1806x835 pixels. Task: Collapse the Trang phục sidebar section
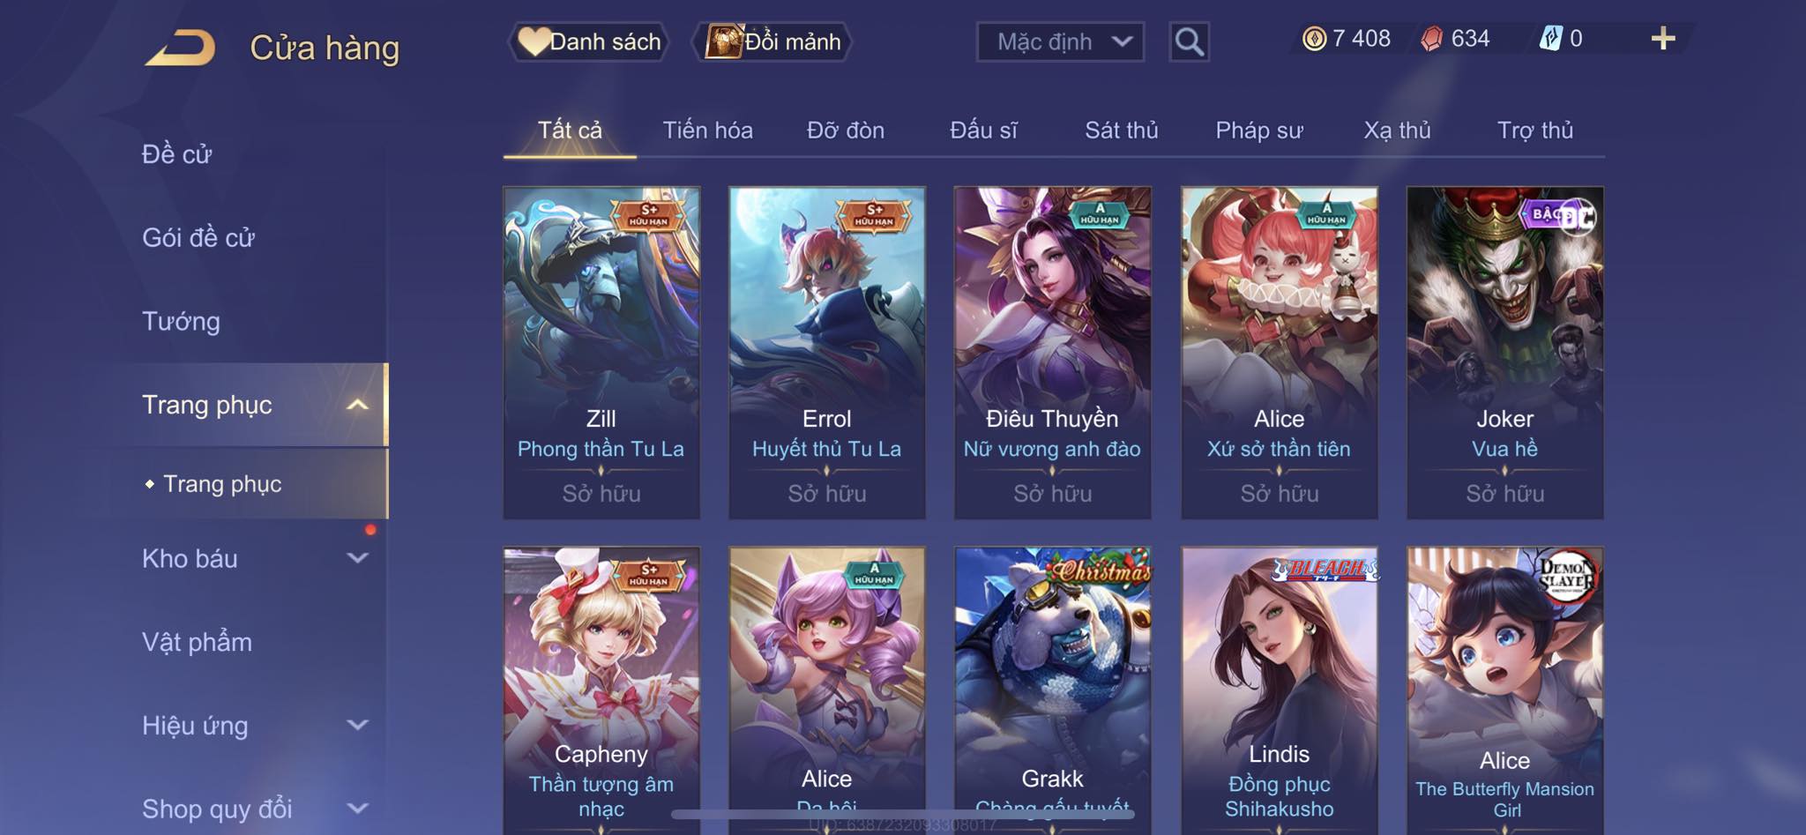point(357,405)
